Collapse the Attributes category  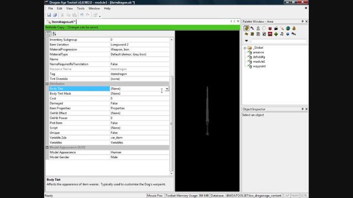click(47, 84)
